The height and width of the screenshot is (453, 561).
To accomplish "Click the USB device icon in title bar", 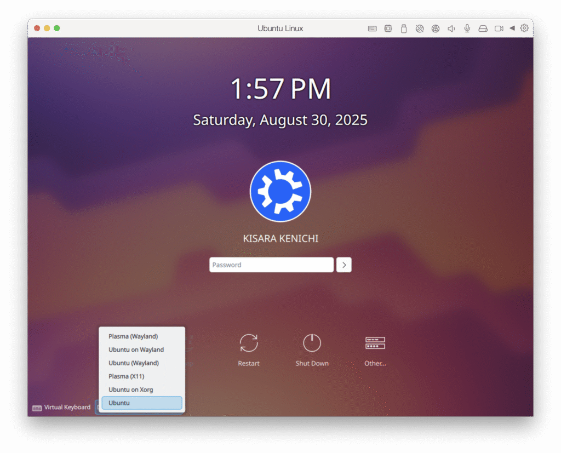I will pos(404,28).
